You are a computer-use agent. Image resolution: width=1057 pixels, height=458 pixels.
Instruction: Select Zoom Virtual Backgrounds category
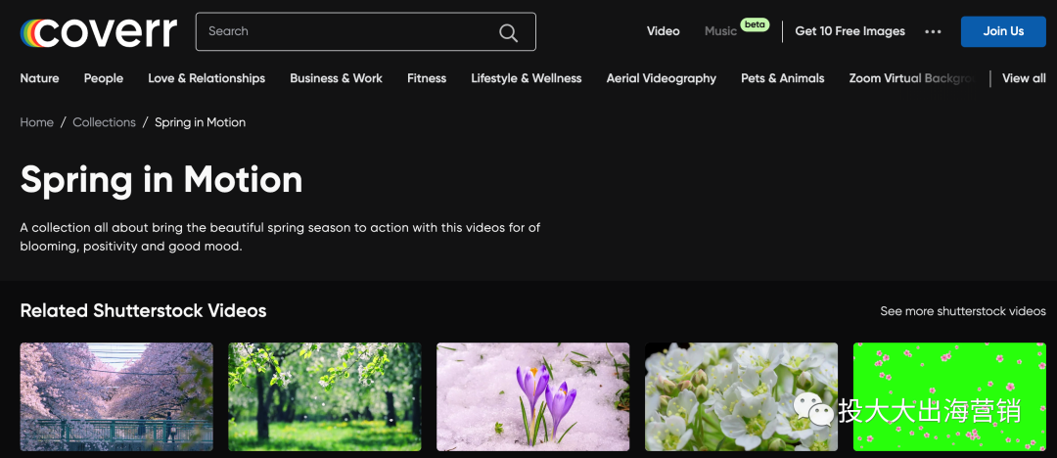point(913,78)
